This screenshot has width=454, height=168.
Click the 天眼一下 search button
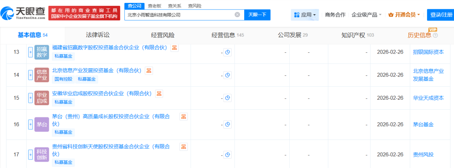point(257,15)
